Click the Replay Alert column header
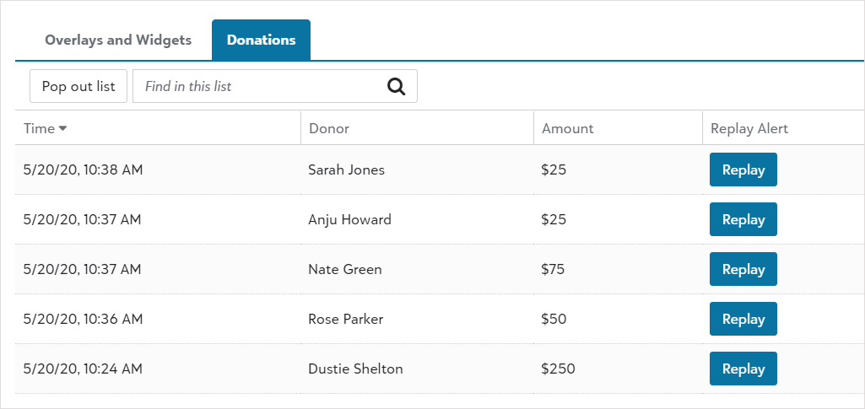 pyautogui.click(x=749, y=128)
